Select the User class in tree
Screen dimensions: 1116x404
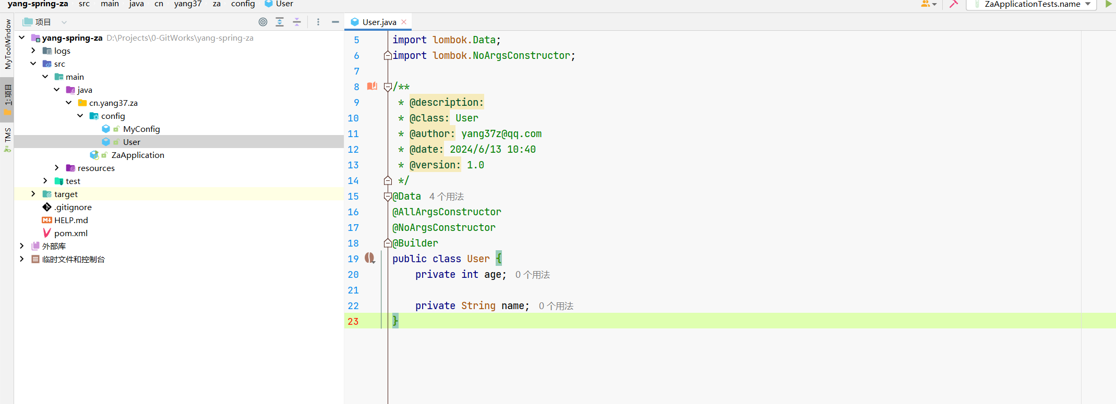pos(131,142)
